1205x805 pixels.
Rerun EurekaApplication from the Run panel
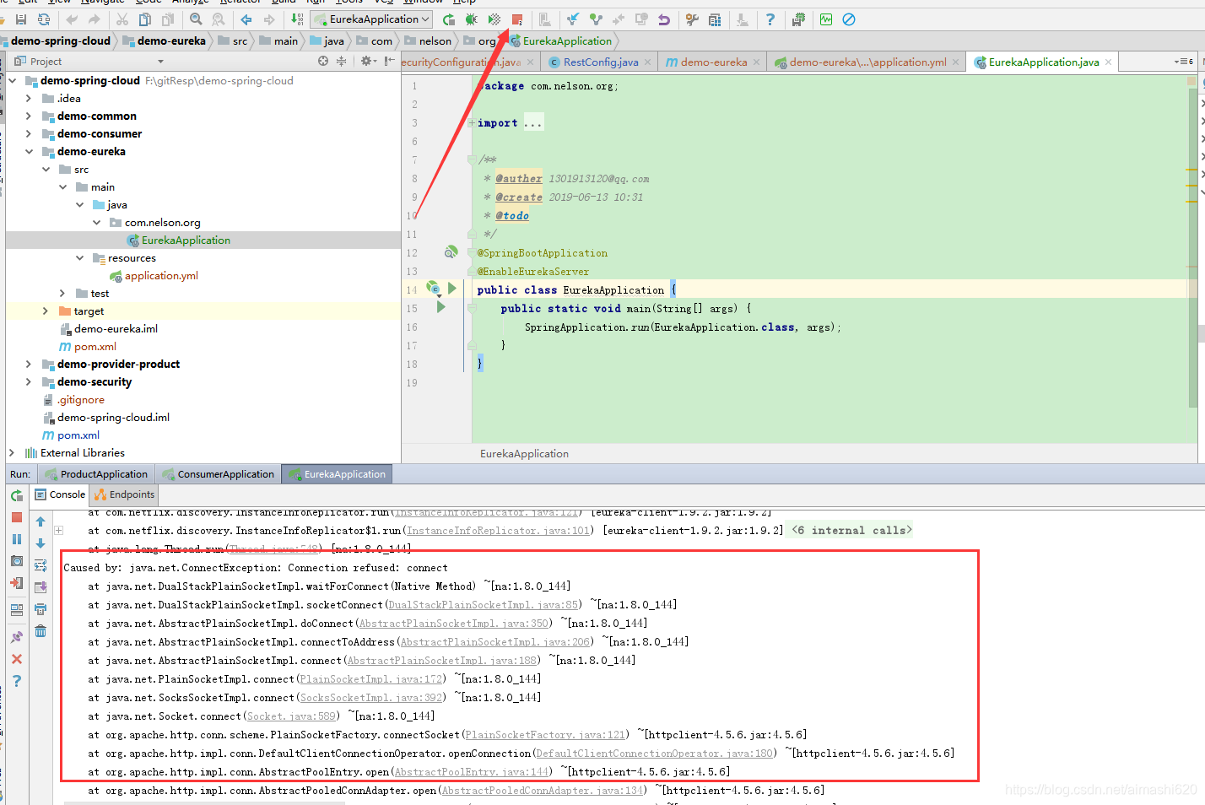pyautogui.click(x=17, y=495)
